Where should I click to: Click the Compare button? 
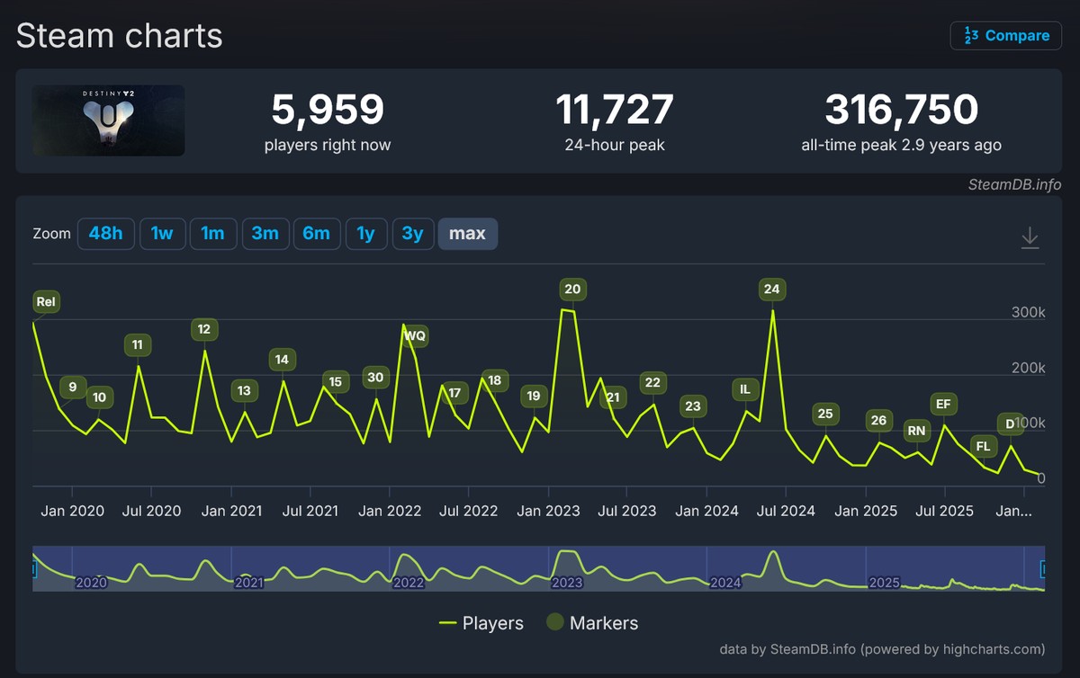click(x=1006, y=36)
